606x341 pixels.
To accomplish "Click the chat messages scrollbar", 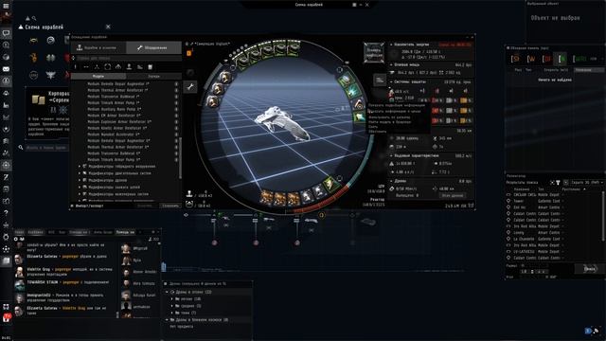I will (117, 315).
